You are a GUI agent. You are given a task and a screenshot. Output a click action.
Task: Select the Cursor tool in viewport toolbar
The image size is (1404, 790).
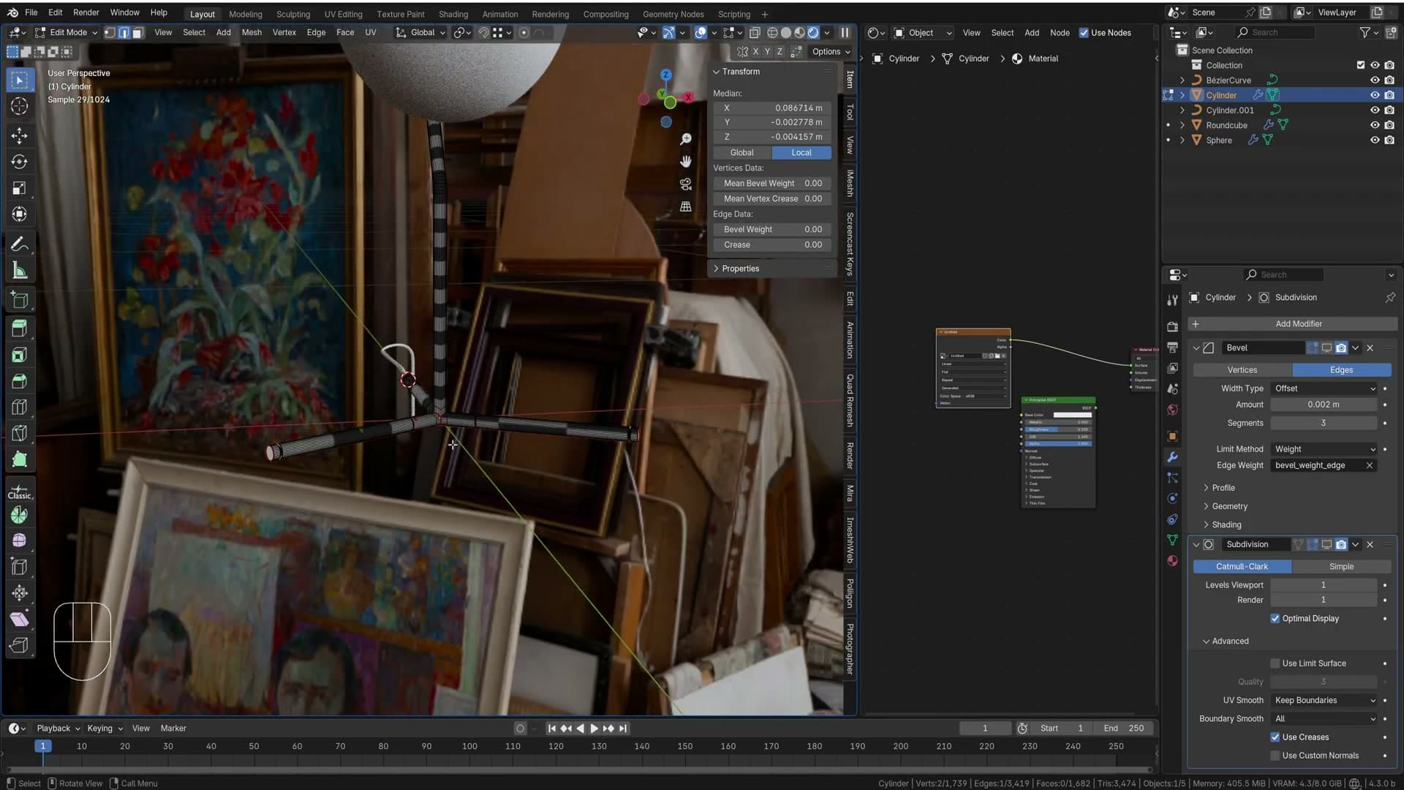click(20, 107)
